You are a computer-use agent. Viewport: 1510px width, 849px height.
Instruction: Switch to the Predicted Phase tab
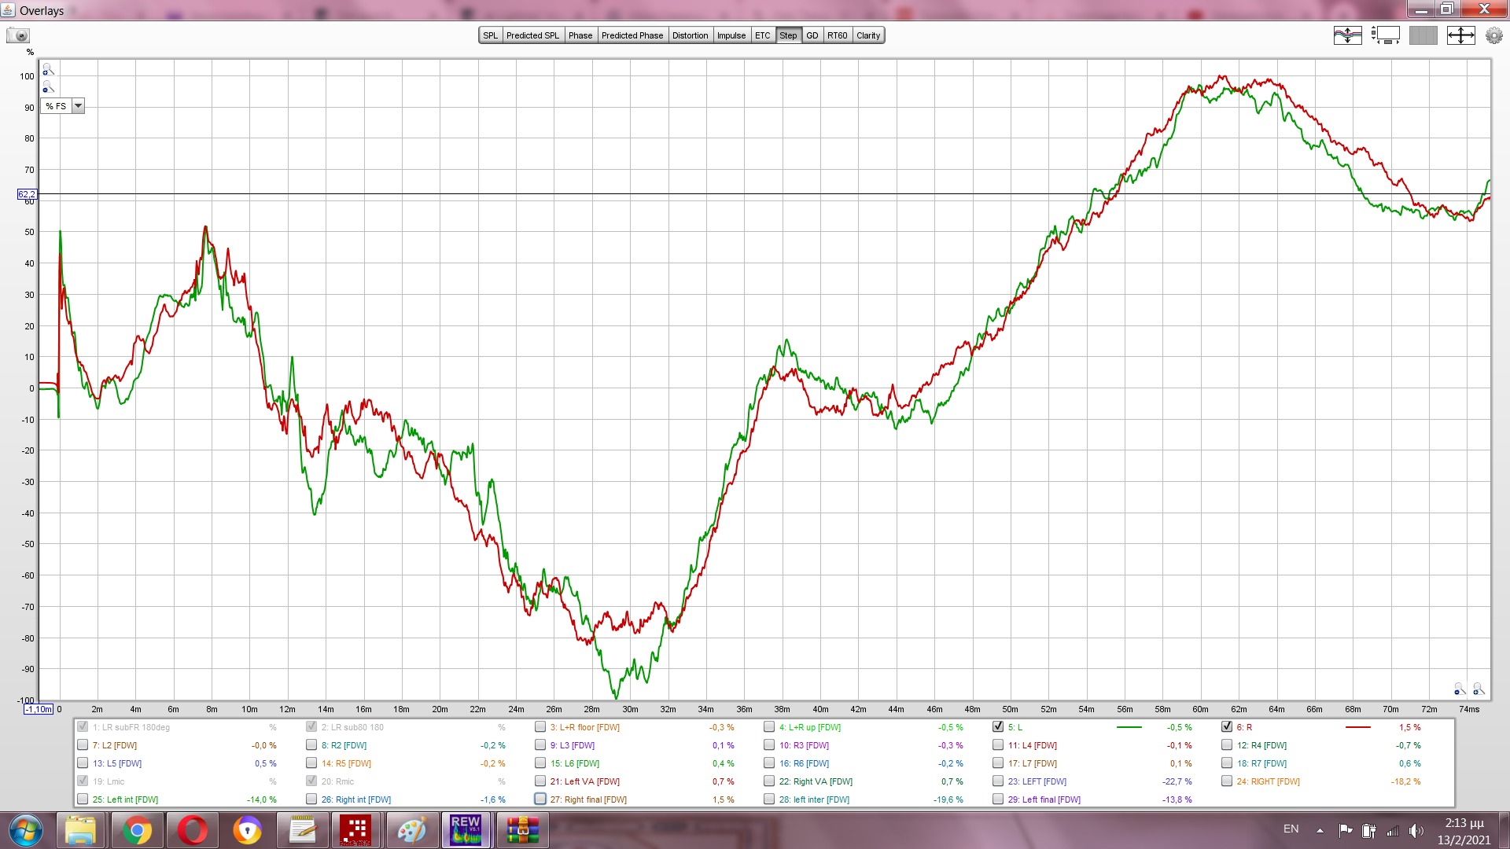pyautogui.click(x=632, y=35)
